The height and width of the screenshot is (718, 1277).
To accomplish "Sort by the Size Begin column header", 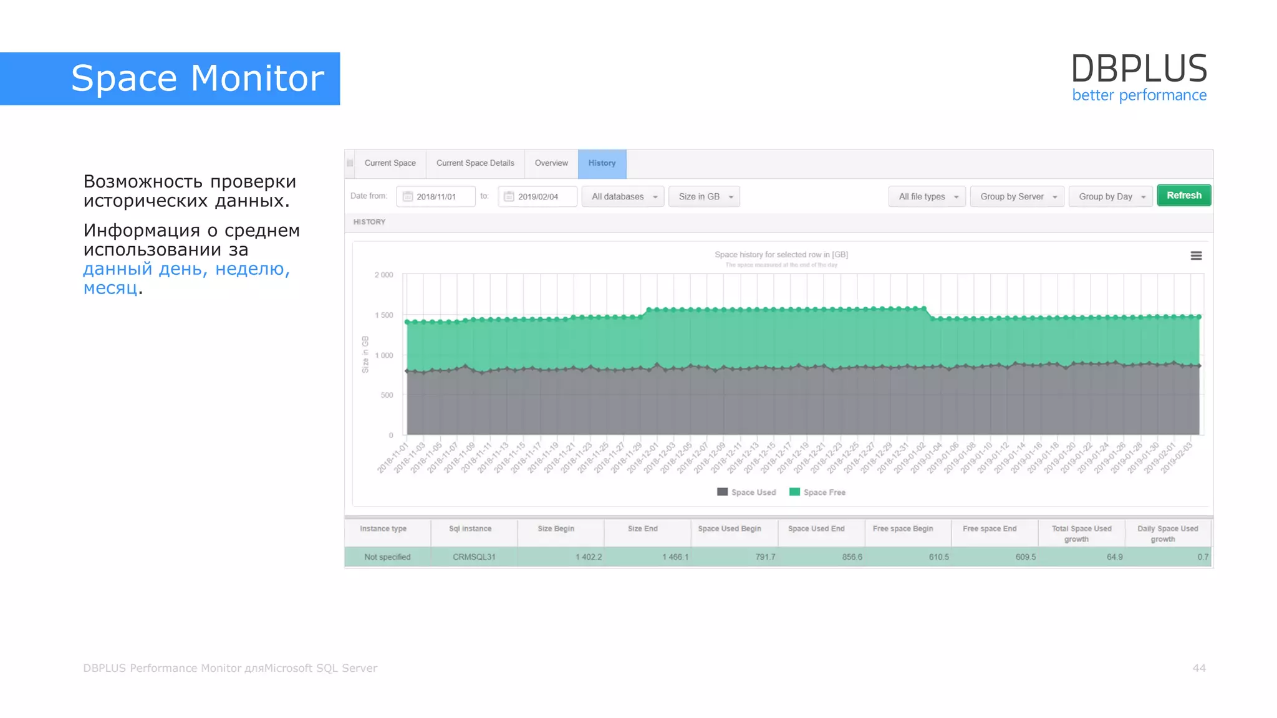I will [556, 529].
